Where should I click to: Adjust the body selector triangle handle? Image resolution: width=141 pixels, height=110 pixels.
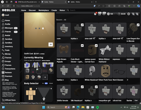(x=44, y=99)
